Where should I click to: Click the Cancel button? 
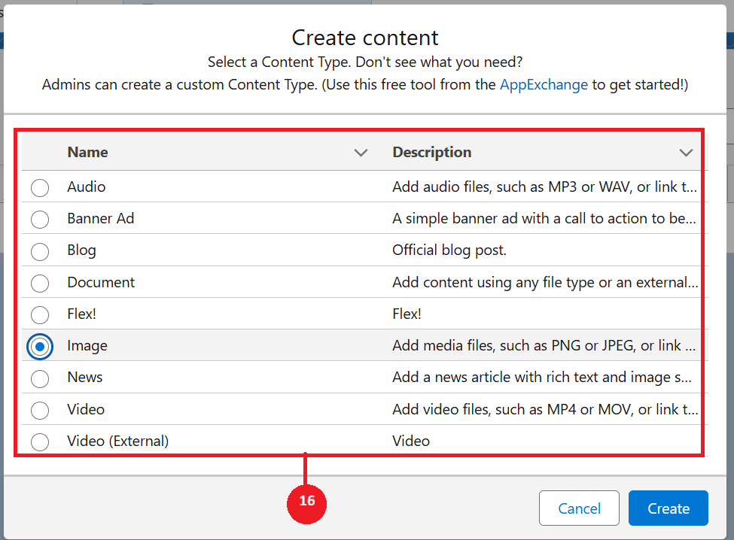pos(579,508)
